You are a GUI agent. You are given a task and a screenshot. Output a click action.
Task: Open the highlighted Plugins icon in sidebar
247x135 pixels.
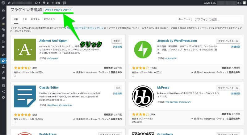[3, 61]
